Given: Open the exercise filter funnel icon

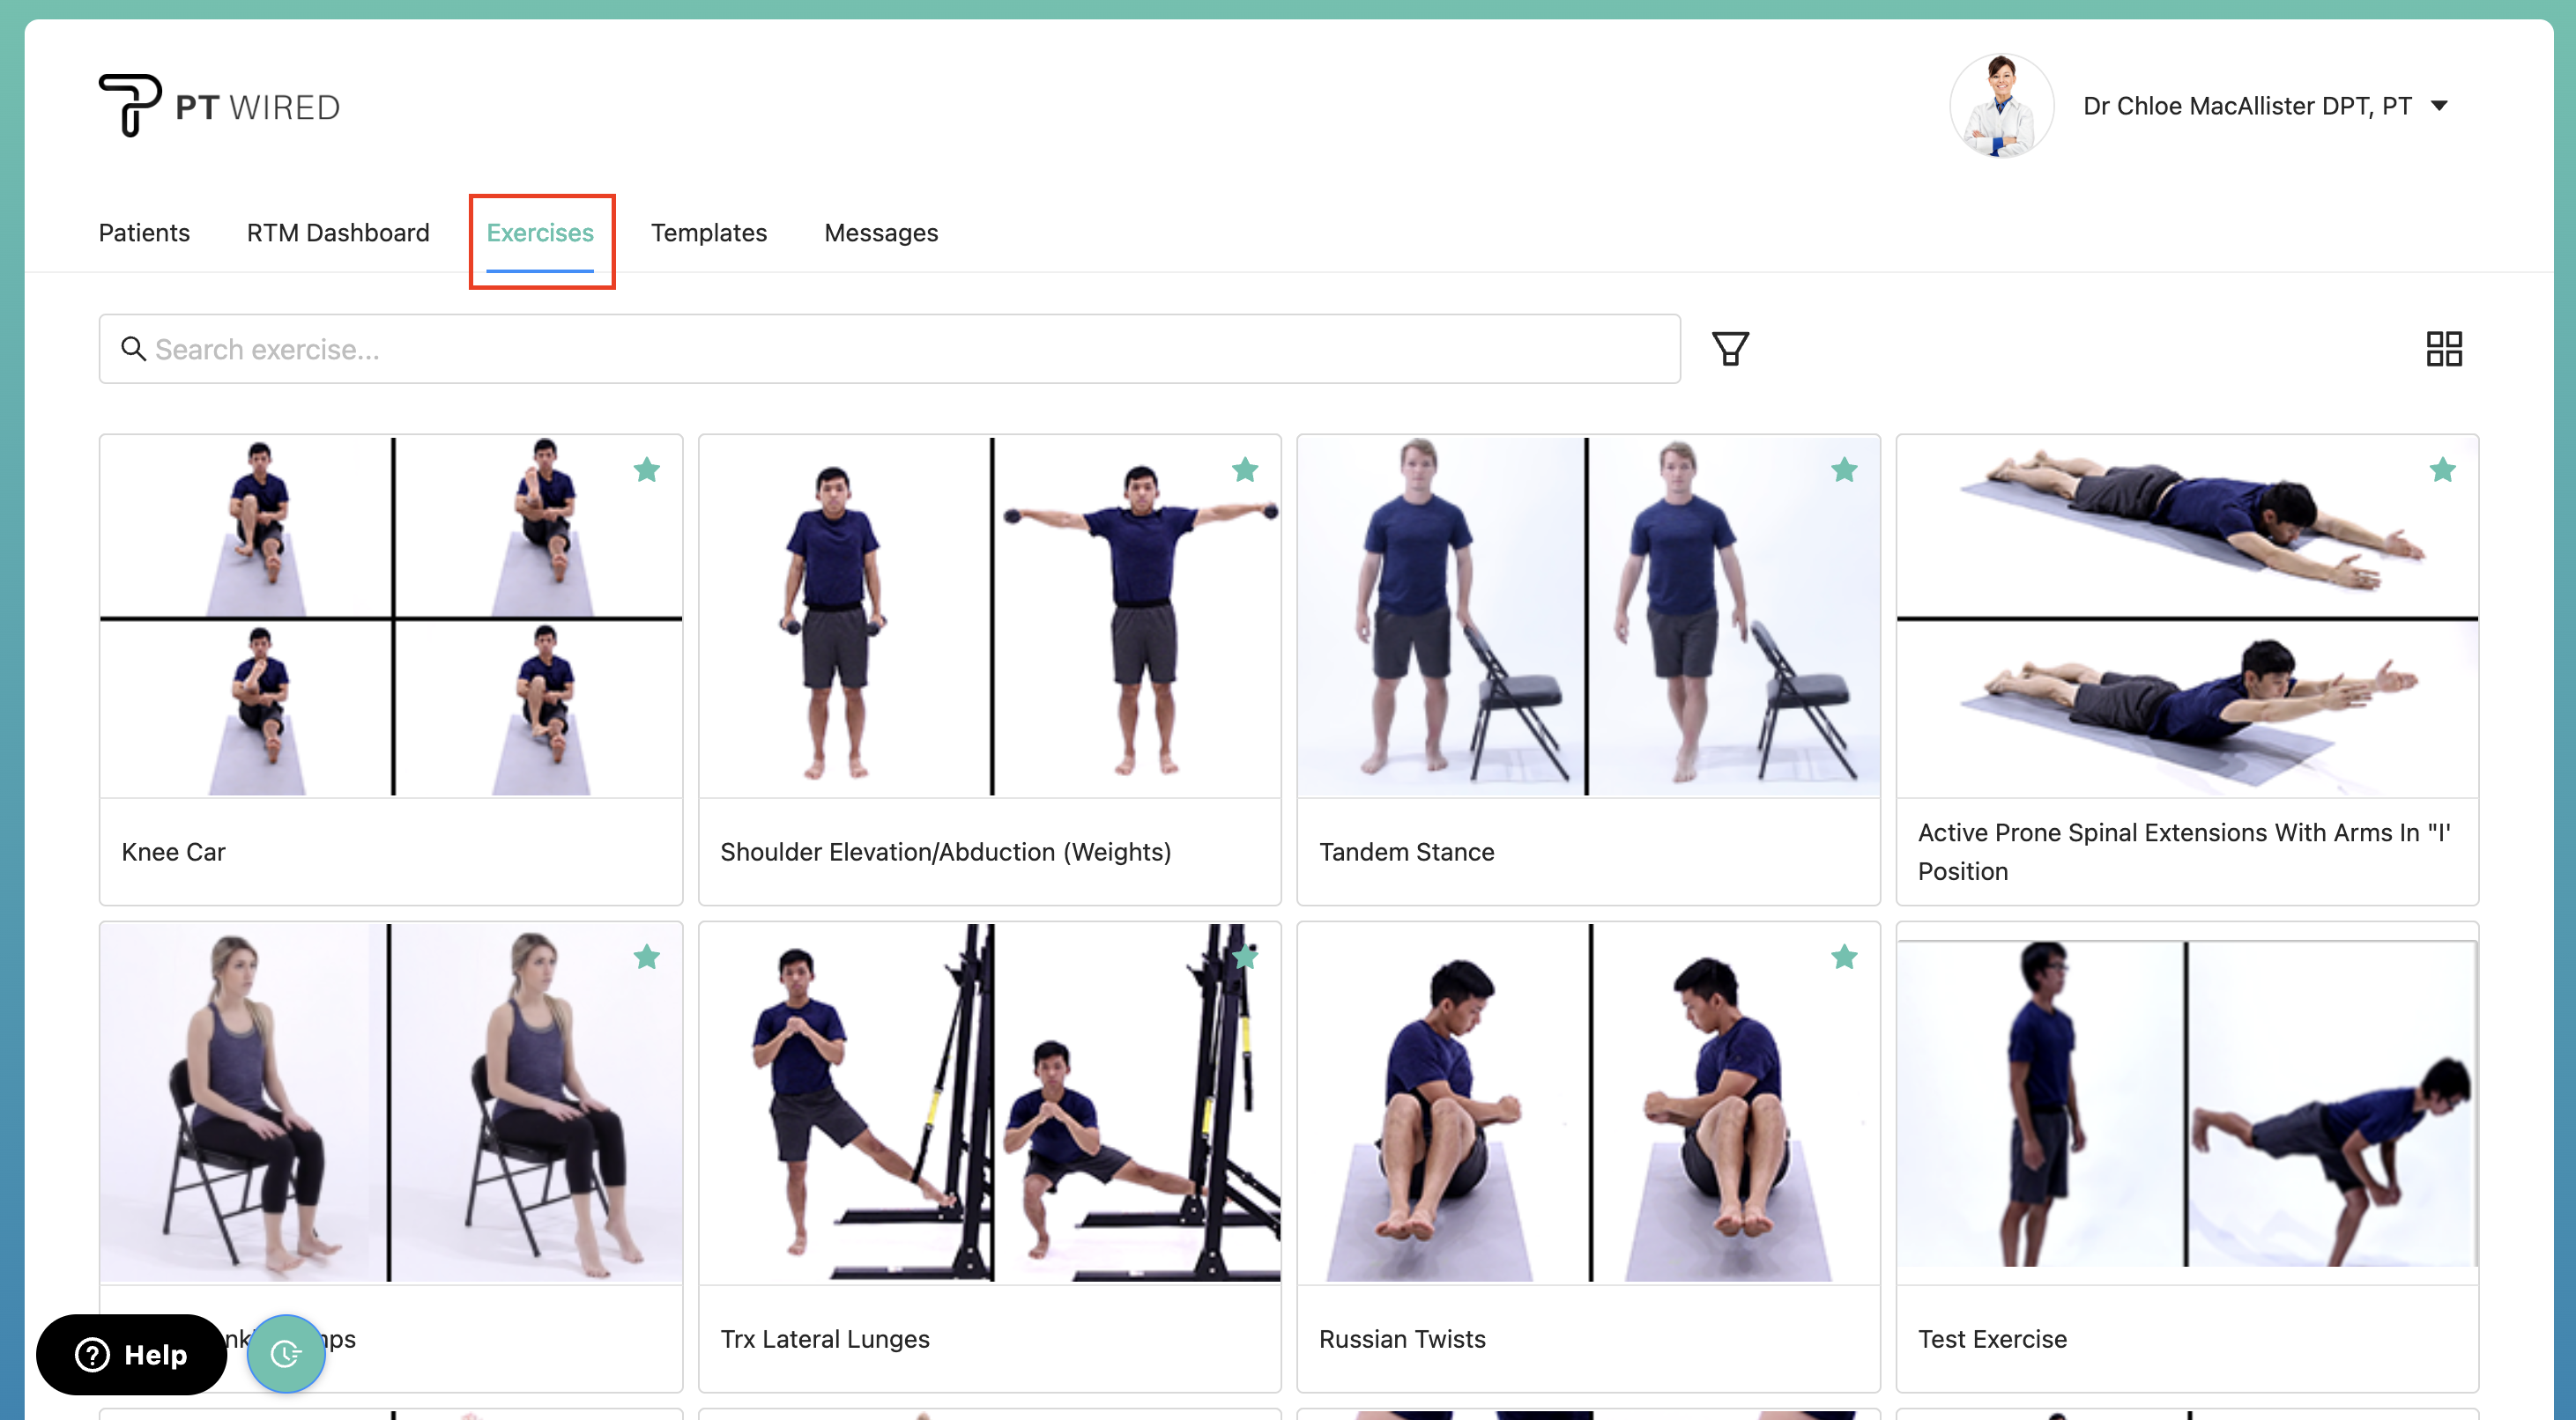Looking at the screenshot, I should (x=1730, y=349).
